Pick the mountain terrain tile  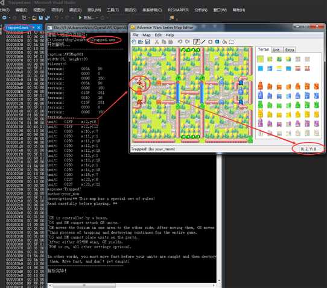coord(288,59)
